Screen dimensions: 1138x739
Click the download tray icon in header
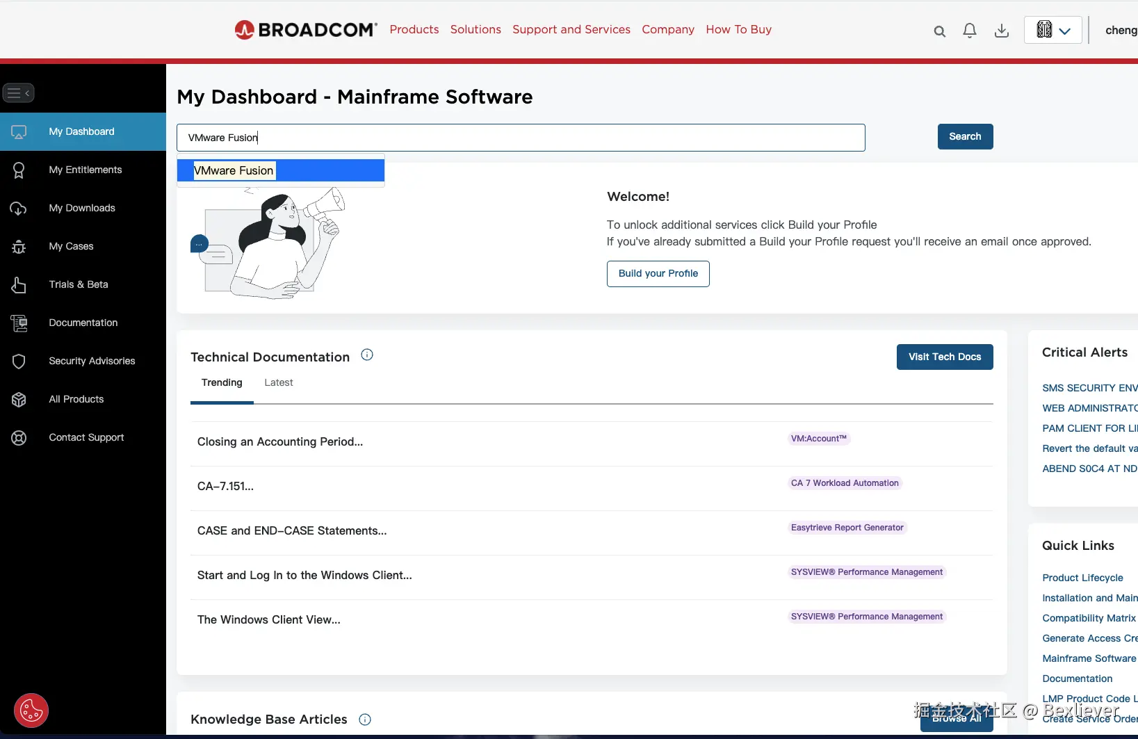[1002, 31]
